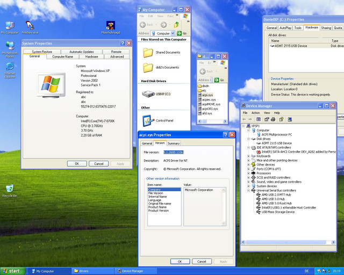Collapse IDE ATA/ATAPI controllers node
The width and height of the screenshot is (344, 275).
coord(248,148)
